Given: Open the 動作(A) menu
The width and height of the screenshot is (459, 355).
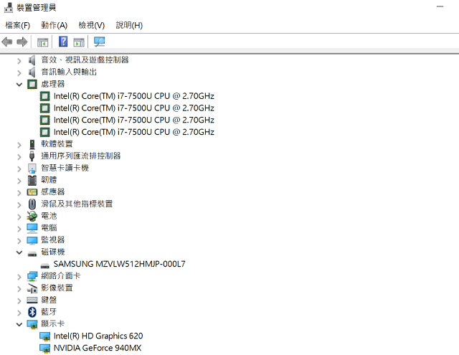Looking at the screenshot, I should (x=55, y=26).
